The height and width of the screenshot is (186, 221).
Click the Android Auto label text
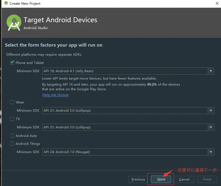pos(26,136)
